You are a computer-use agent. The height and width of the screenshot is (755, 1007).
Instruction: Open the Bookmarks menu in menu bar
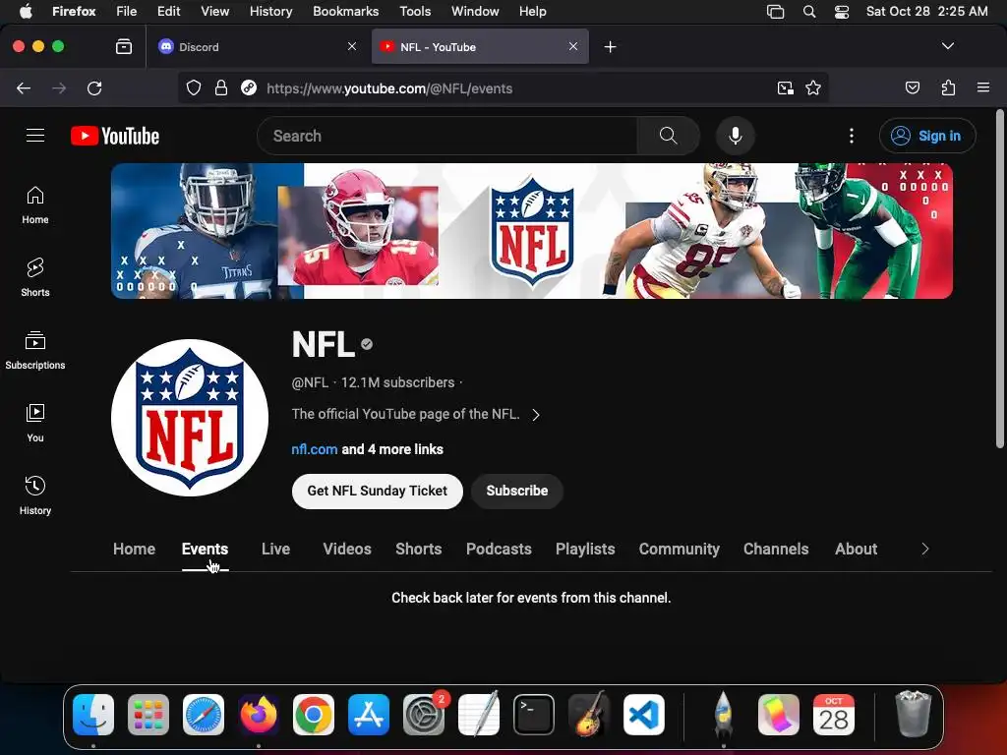345,11
